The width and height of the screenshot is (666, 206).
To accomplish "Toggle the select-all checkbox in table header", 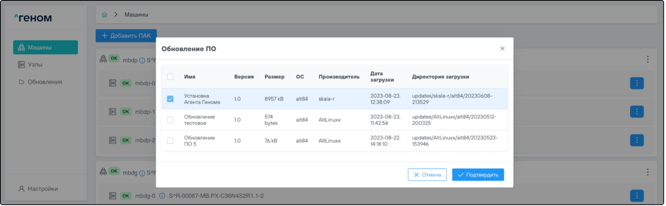I will coord(170,77).
